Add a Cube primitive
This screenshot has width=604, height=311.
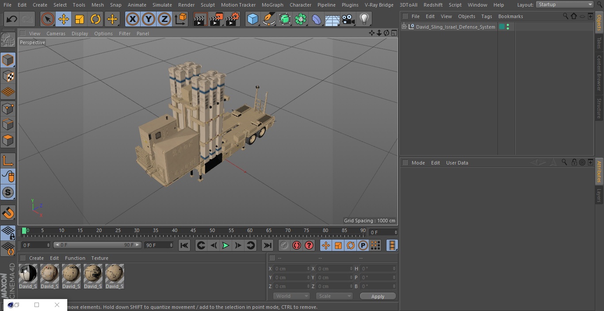point(252,19)
